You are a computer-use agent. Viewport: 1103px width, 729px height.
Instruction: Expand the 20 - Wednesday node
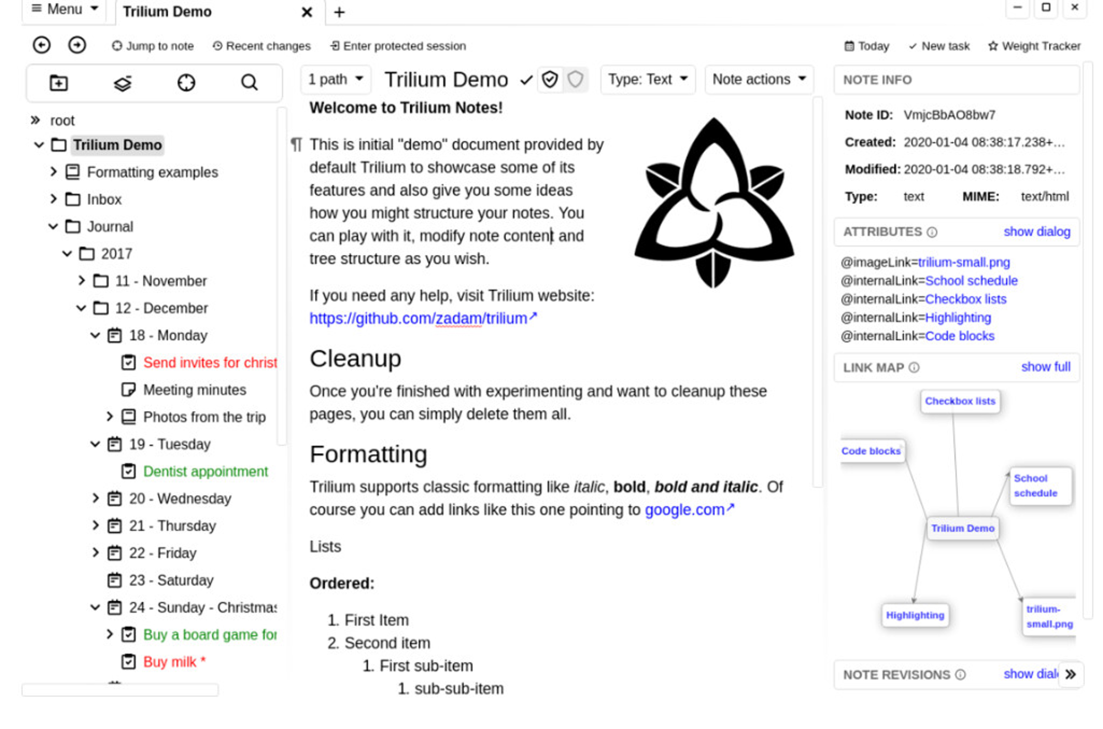coord(95,498)
